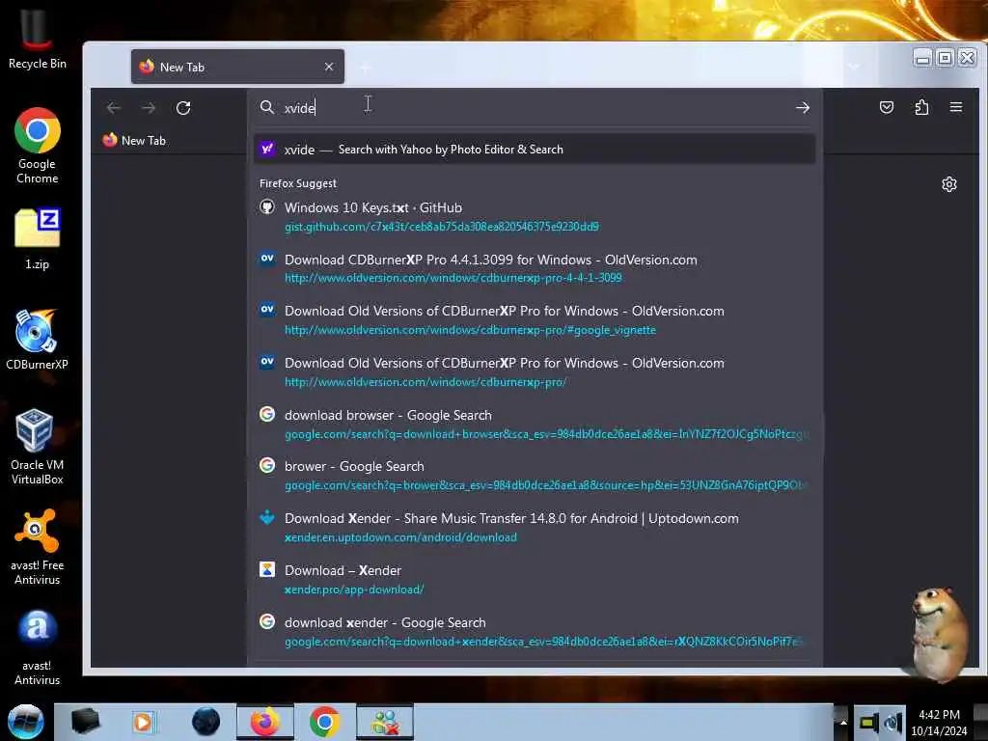Image resolution: width=988 pixels, height=741 pixels.
Task: Open the clock showing 4:42 PM
Action: [x=939, y=722]
